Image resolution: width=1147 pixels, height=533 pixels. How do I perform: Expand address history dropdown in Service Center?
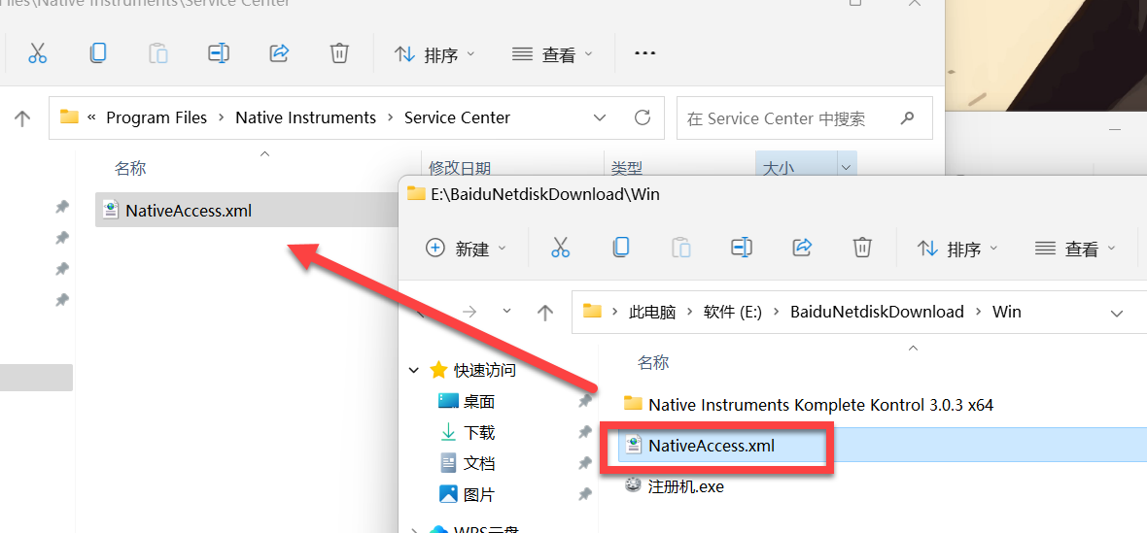click(x=600, y=117)
